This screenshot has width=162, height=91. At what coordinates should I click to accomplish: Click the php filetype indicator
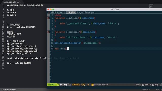pyautogui.click(x=156, y=85)
